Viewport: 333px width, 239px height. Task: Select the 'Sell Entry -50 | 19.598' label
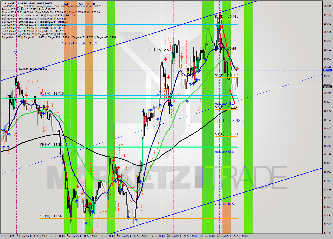(x=79, y=4)
